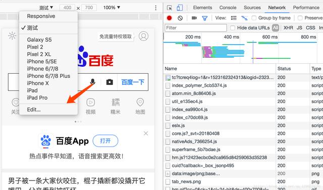Screen dimensions: 323x190
Task: Open the 测试 device dropdown
Action: [46, 8]
